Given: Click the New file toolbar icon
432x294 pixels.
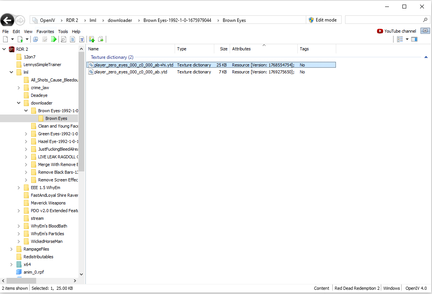Looking at the screenshot, I should coord(5,39).
